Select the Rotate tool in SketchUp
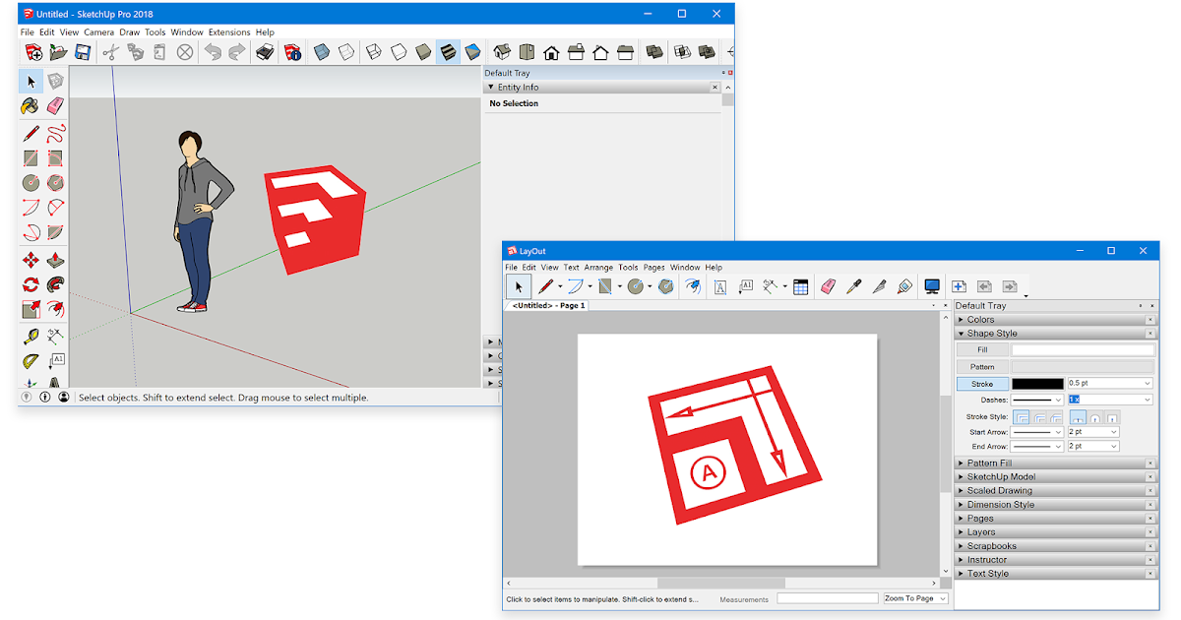 click(x=31, y=285)
